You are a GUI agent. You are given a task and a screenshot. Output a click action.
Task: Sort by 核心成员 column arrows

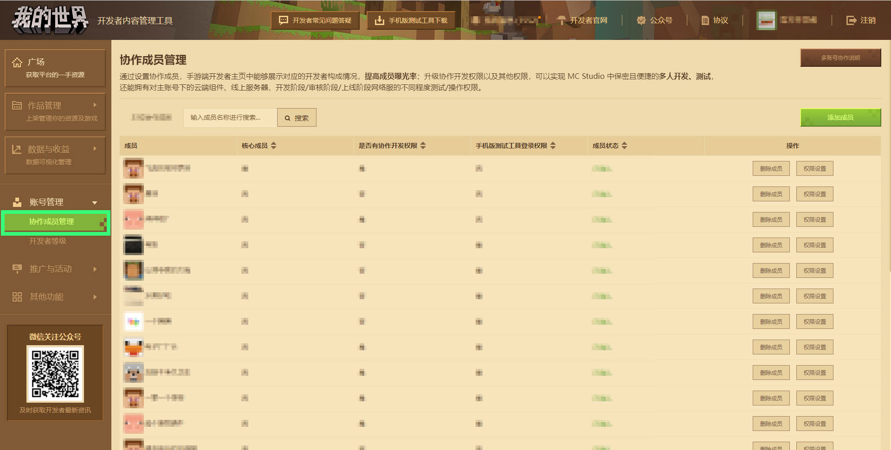(x=274, y=146)
